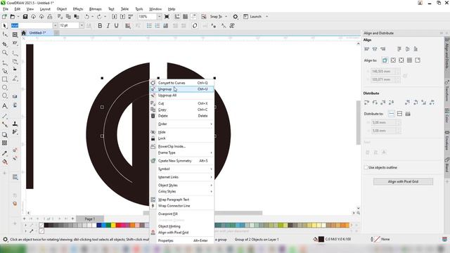Open the Options gear icon
The image size is (450, 253).
[x=236, y=17]
